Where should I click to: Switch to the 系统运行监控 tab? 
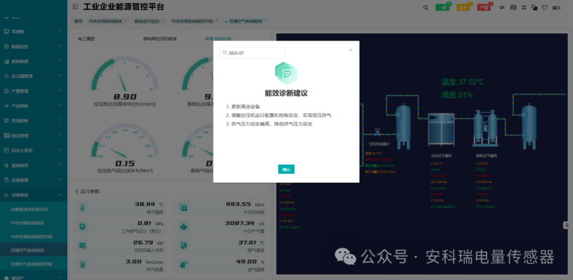click(146, 21)
